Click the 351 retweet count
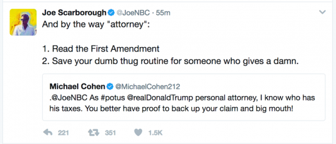Viewport: 336px width, 144px height. pos(110,133)
